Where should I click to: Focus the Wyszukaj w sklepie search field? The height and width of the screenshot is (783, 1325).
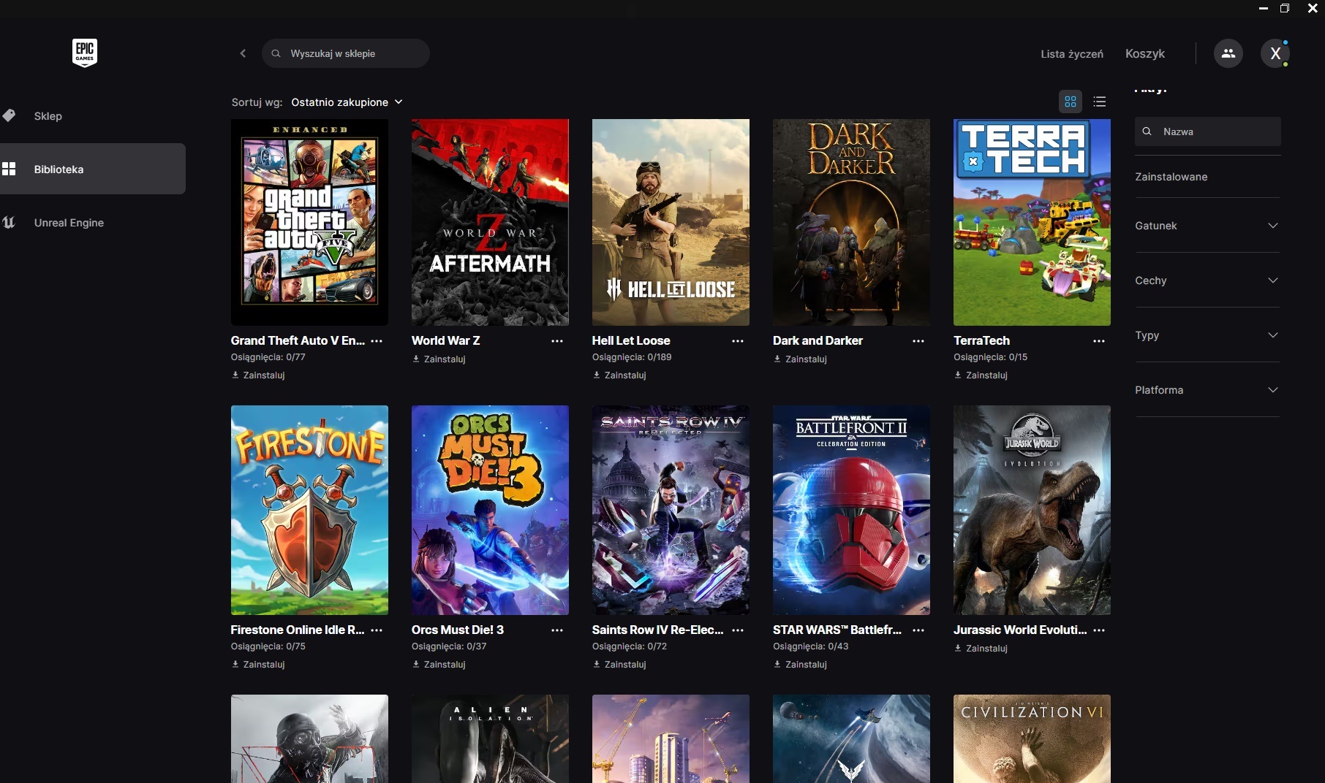coord(346,53)
